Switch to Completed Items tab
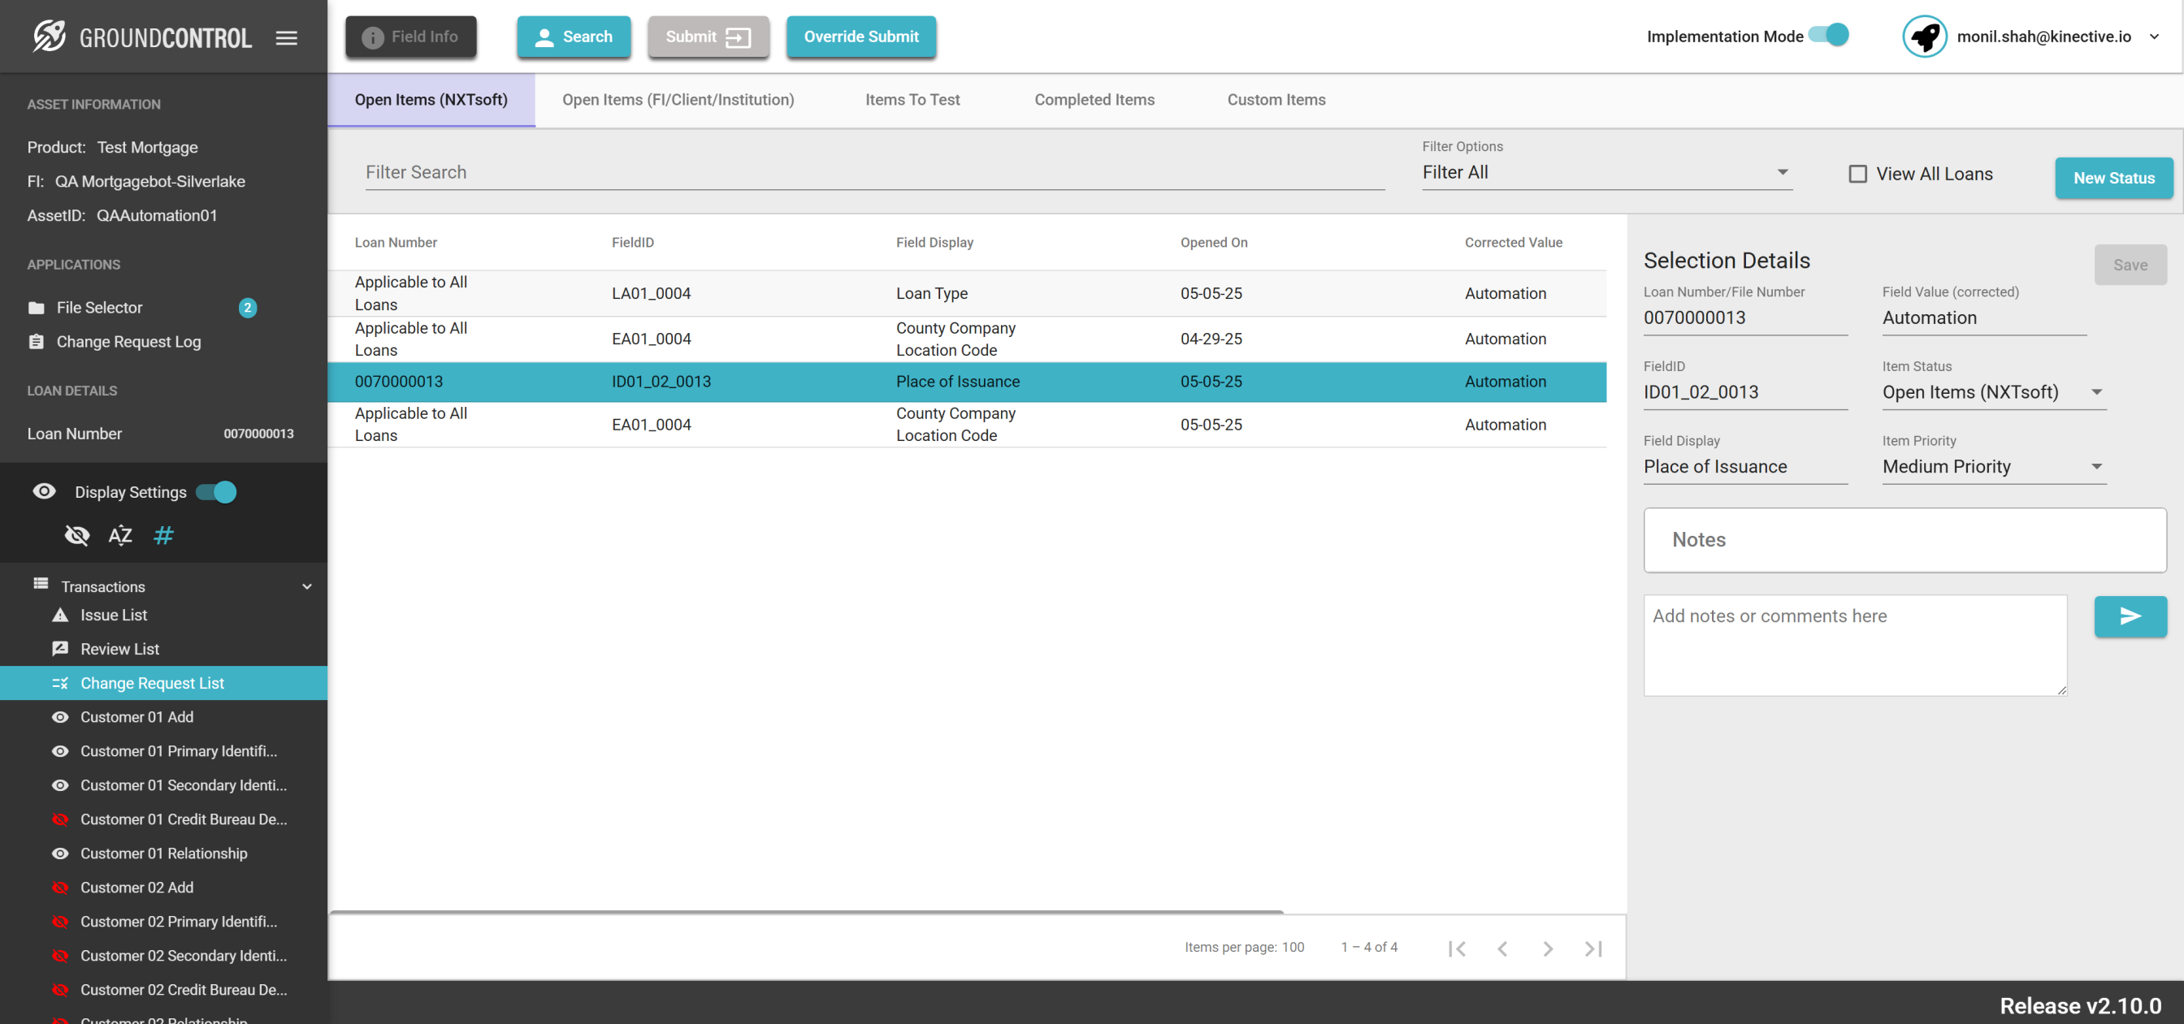Screen dimensions: 2184x1024 (1094, 99)
